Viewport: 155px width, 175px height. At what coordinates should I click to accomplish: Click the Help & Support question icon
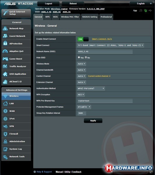[35, 172]
